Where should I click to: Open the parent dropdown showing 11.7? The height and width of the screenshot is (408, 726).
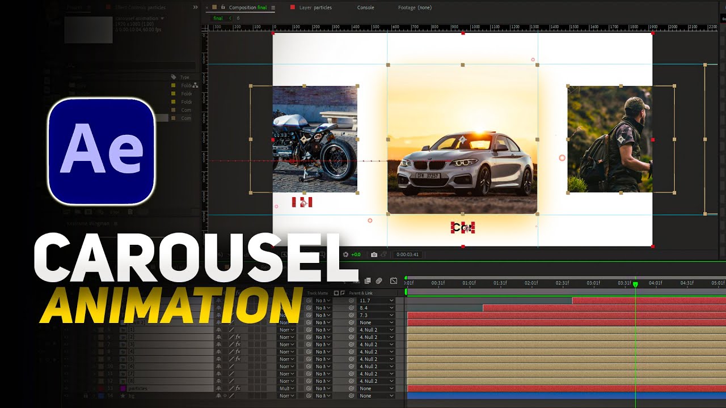(x=376, y=300)
